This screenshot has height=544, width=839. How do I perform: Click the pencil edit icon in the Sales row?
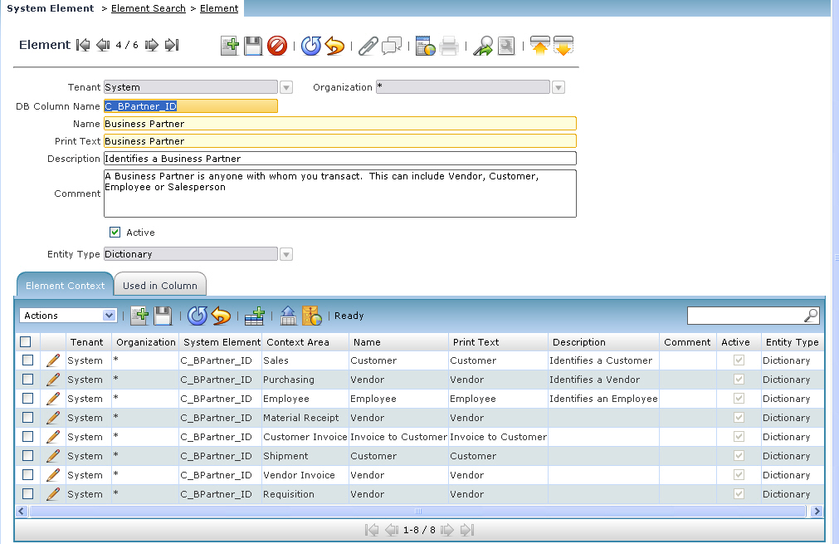coord(53,360)
